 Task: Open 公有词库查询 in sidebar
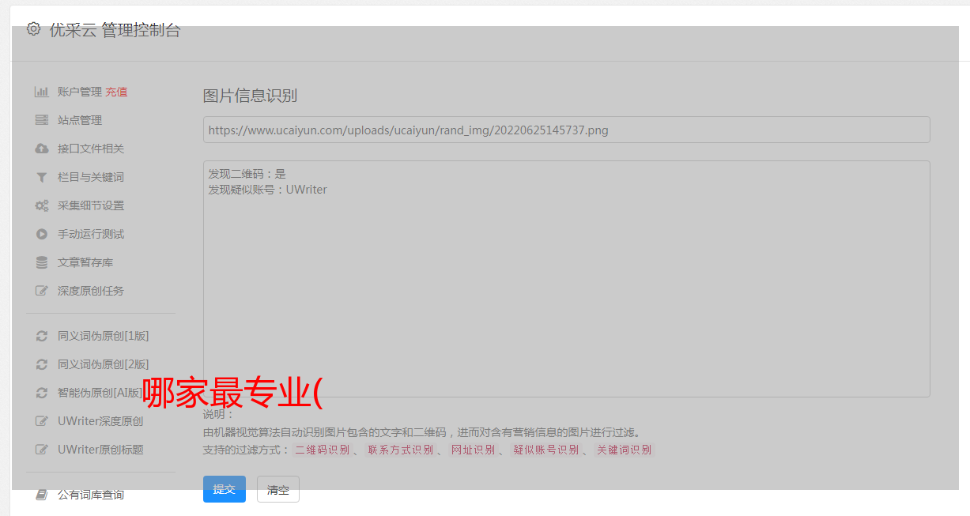pyautogui.click(x=91, y=495)
